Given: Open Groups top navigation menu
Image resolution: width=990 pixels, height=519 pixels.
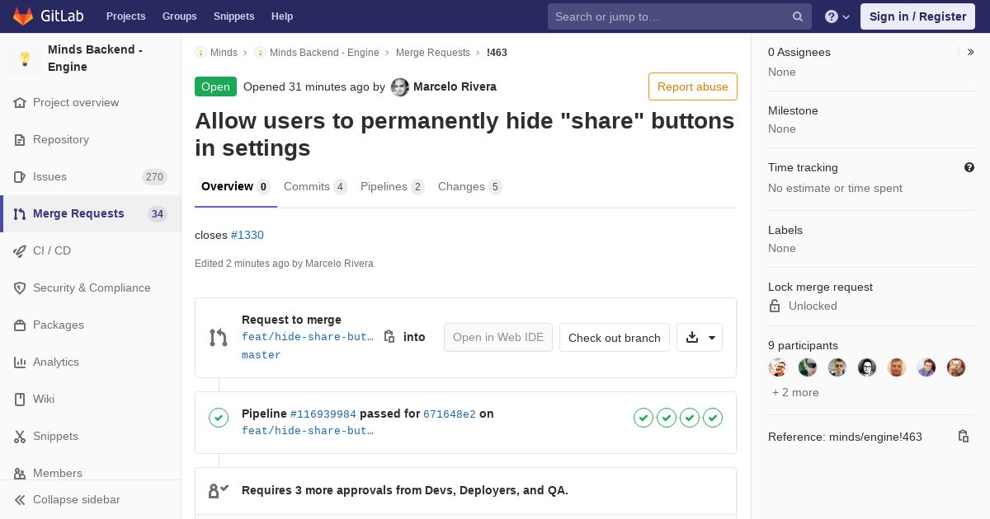Looking at the screenshot, I should (x=179, y=16).
